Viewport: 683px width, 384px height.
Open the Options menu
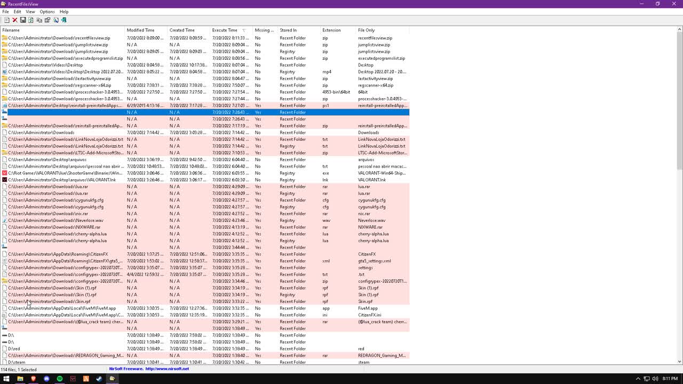click(47, 12)
